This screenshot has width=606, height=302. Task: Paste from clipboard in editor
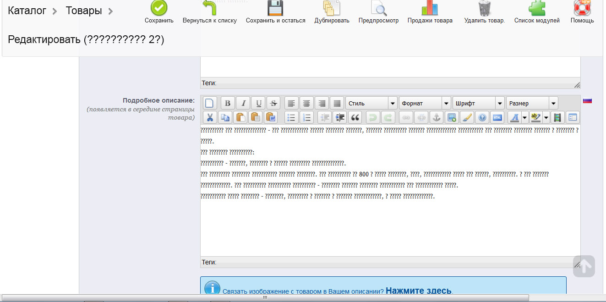pos(240,117)
